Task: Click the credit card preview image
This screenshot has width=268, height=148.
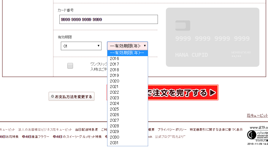Action: 213,37
